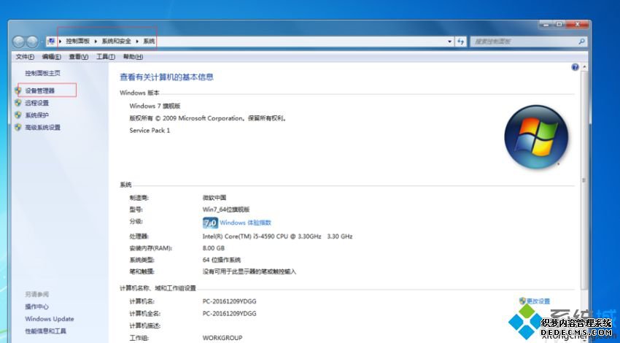Expand the breadcrumb arrow after 系统和安全
The image size is (620, 343).
137,41
